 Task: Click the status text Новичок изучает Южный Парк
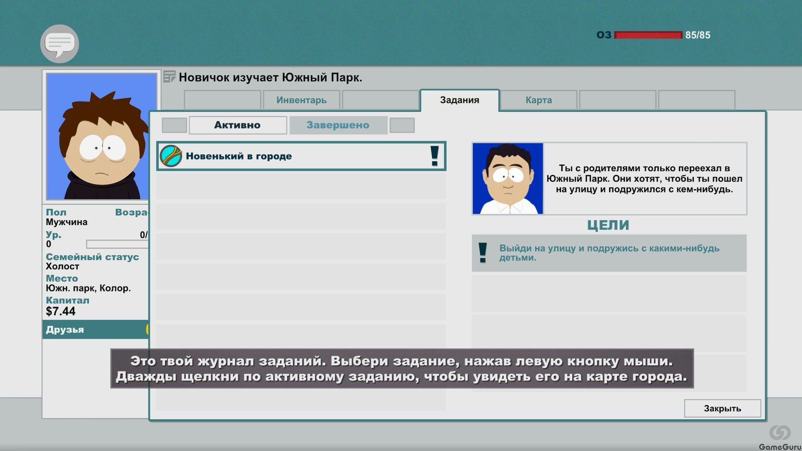(x=270, y=78)
